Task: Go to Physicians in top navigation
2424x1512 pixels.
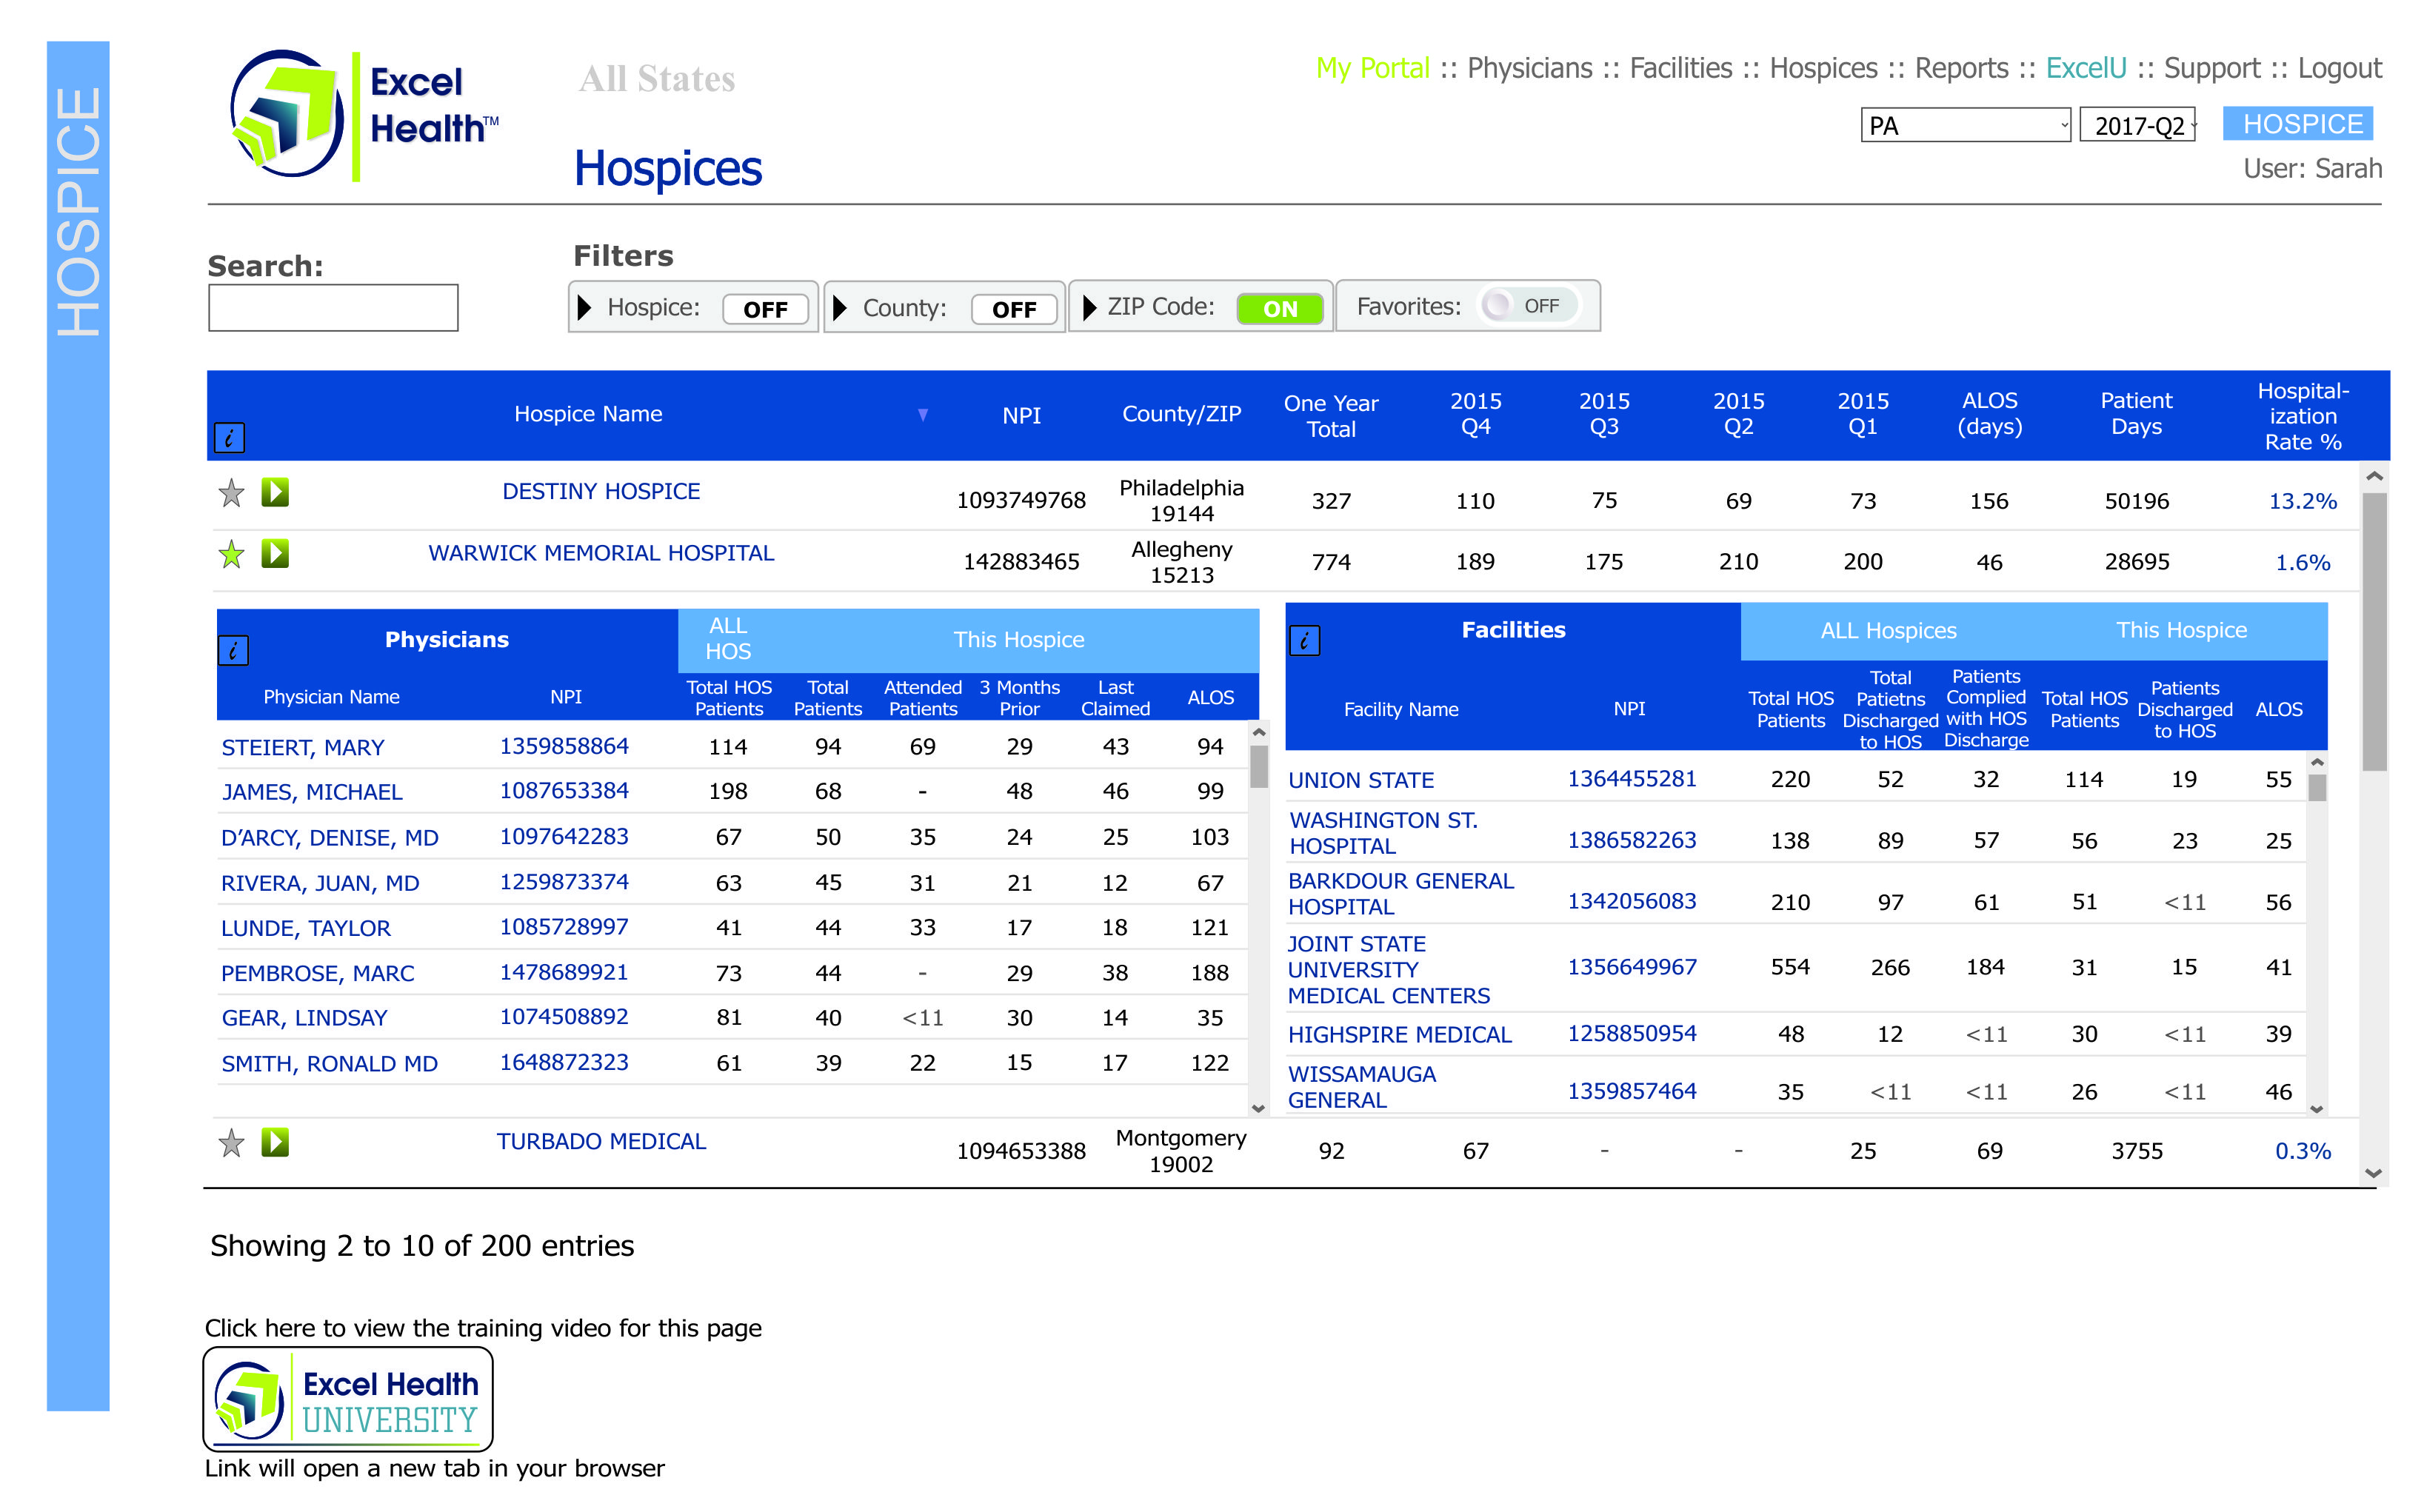Action: 1529,68
